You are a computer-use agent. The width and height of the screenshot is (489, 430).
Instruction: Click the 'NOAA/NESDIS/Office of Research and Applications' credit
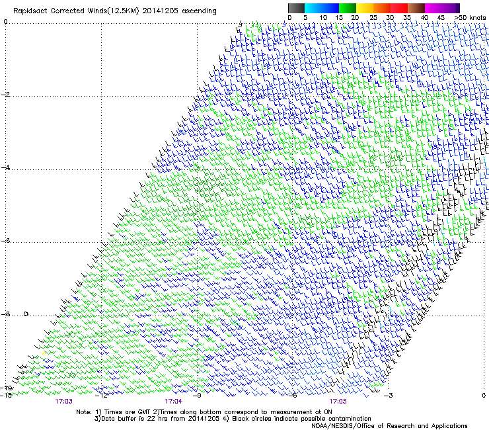(x=389, y=426)
